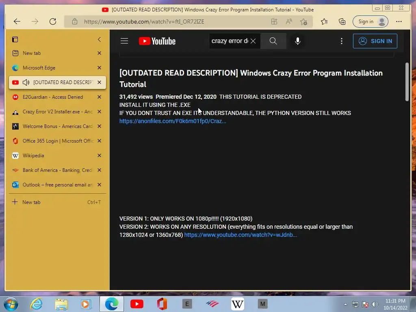Open the E taskbar shortcut
This screenshot has height=312, width=416.
coord(187,304)
